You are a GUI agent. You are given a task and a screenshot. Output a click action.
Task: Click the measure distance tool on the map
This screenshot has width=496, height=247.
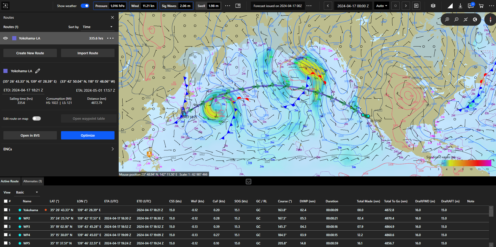(x=466, y=19)
